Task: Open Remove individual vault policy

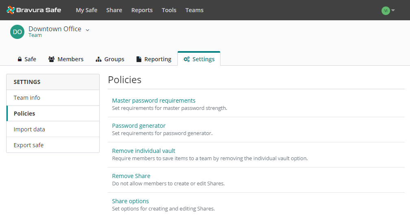Action: click(x=144, y=151)
